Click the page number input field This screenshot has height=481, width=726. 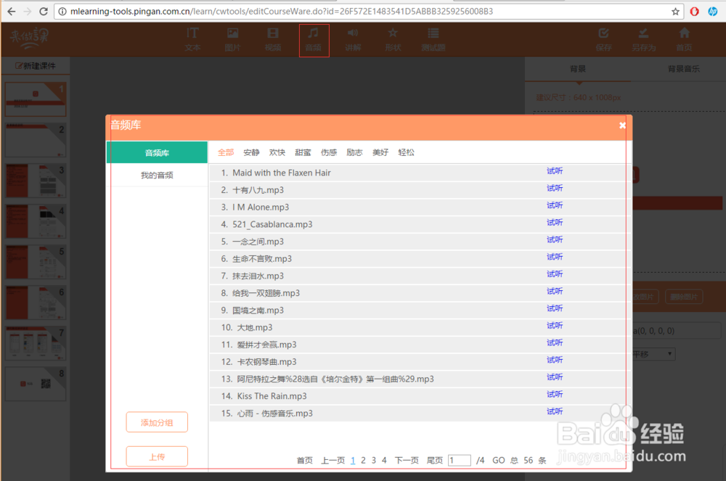click(x=460, y=460)
